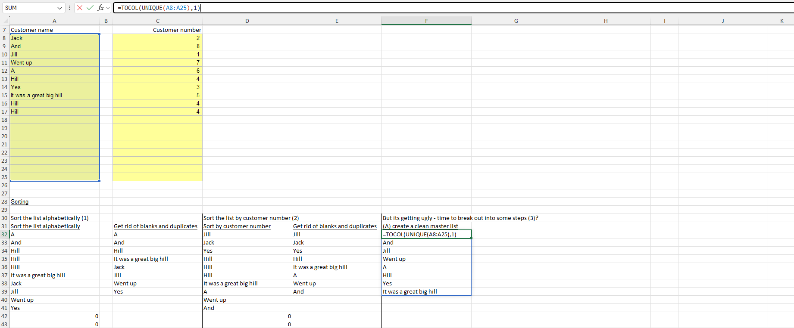This screenshot has height=328, width=794.
Task: Confirm formula with the checkmark icon
Action: tap(90, 8)
